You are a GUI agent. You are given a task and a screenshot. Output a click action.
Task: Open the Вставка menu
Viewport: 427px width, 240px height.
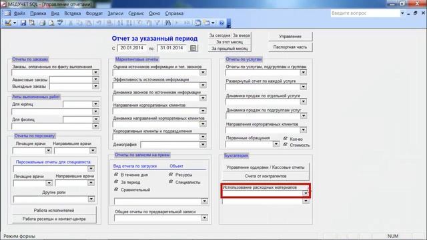[73, 13]
